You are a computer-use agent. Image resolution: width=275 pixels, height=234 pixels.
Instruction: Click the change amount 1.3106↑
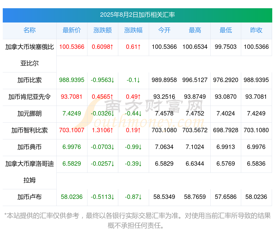[103, 130]
